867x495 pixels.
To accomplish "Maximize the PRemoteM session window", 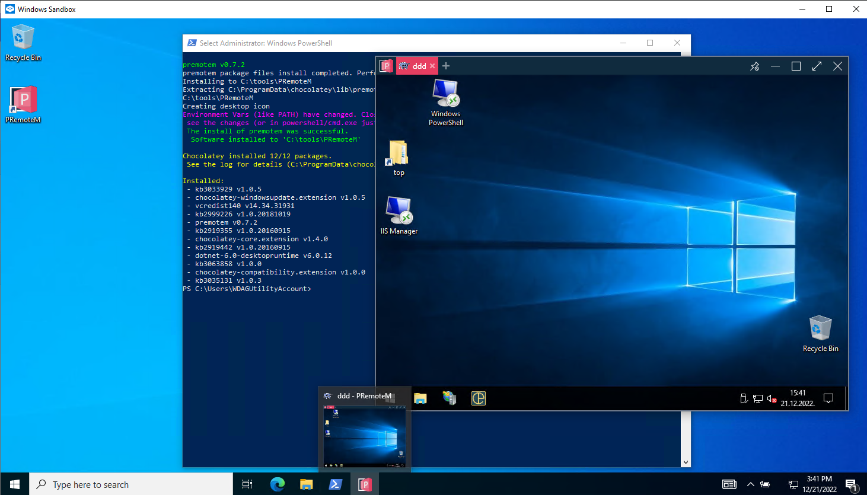I will click(x=796, y=66).
